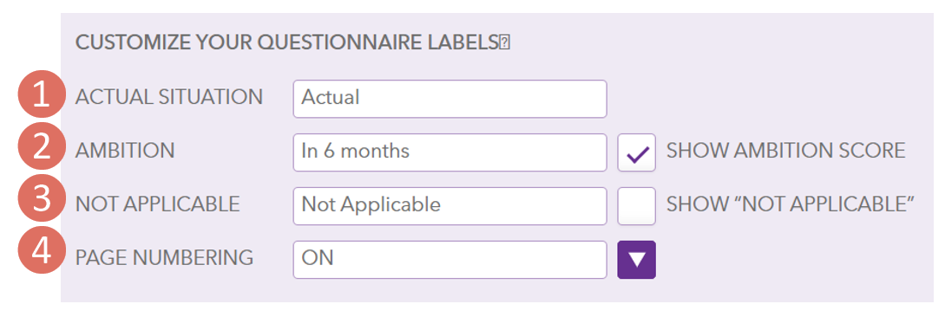The image size is (945, 317).
Task: Uncheck the Show Ambition Score checkbox
Action: tap(636, 152)
